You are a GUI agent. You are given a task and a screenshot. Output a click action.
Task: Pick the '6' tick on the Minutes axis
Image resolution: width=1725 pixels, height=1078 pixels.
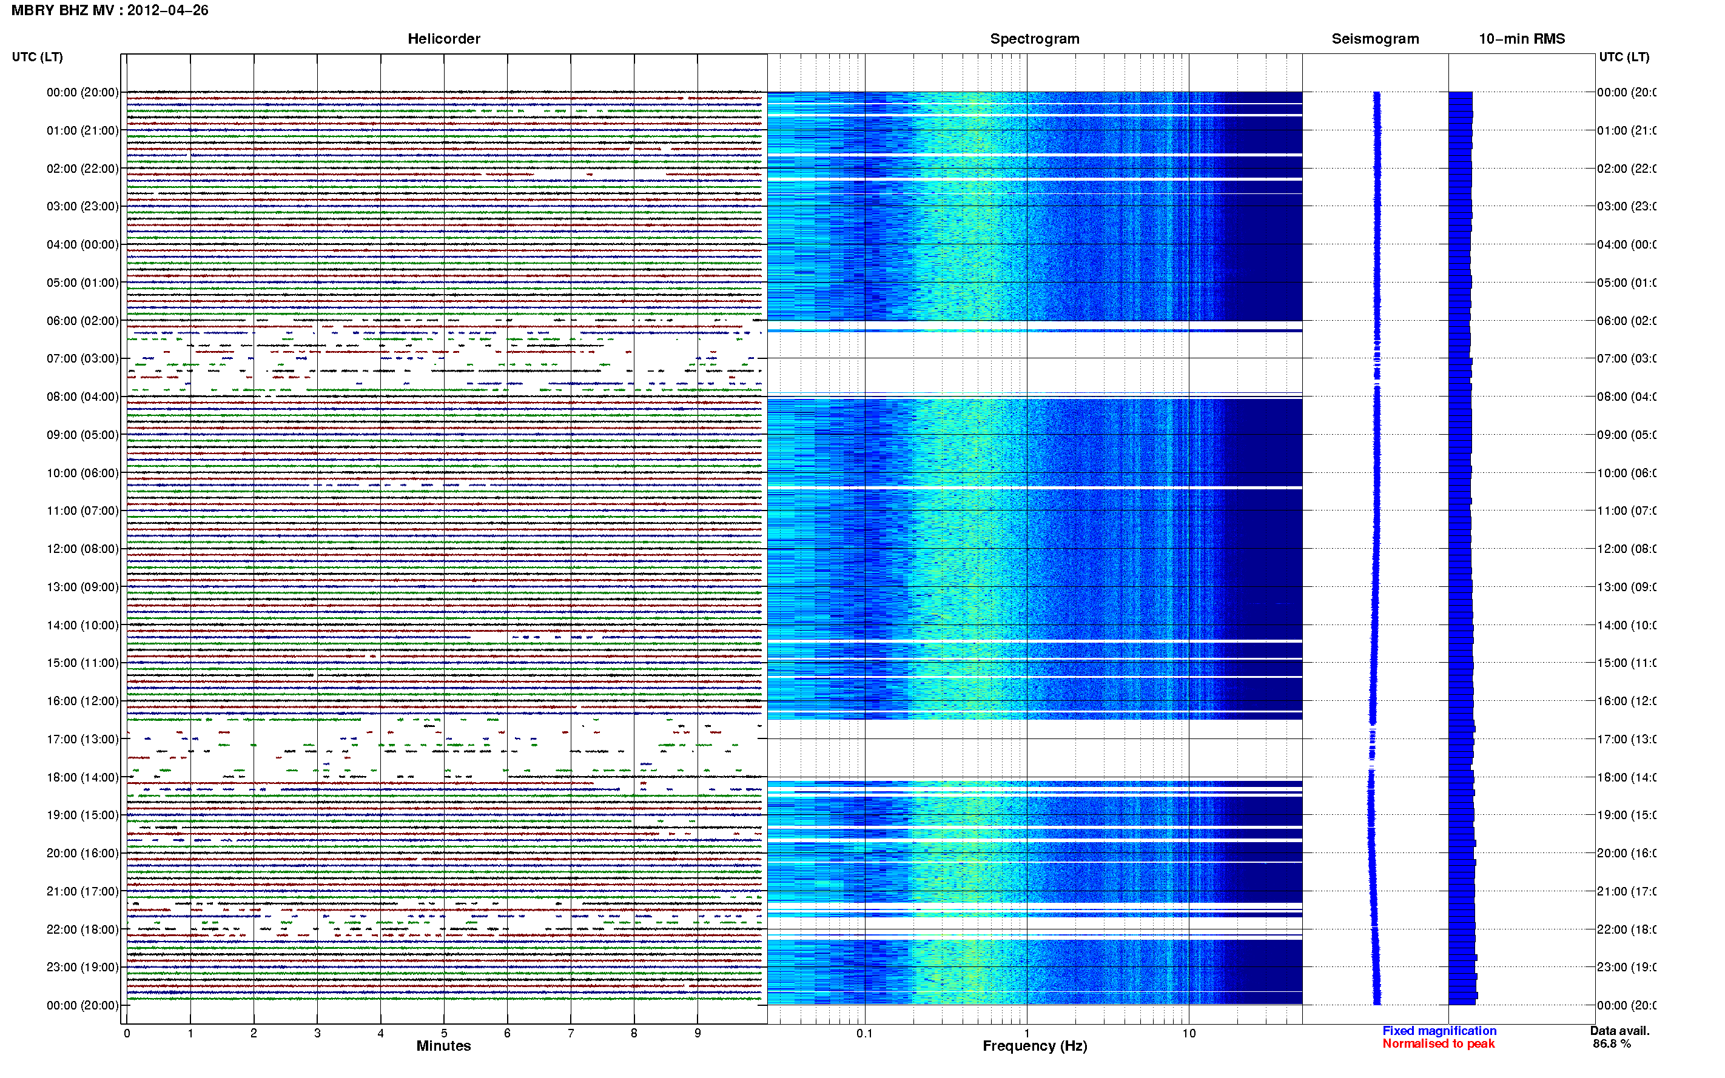point(507,1033)
